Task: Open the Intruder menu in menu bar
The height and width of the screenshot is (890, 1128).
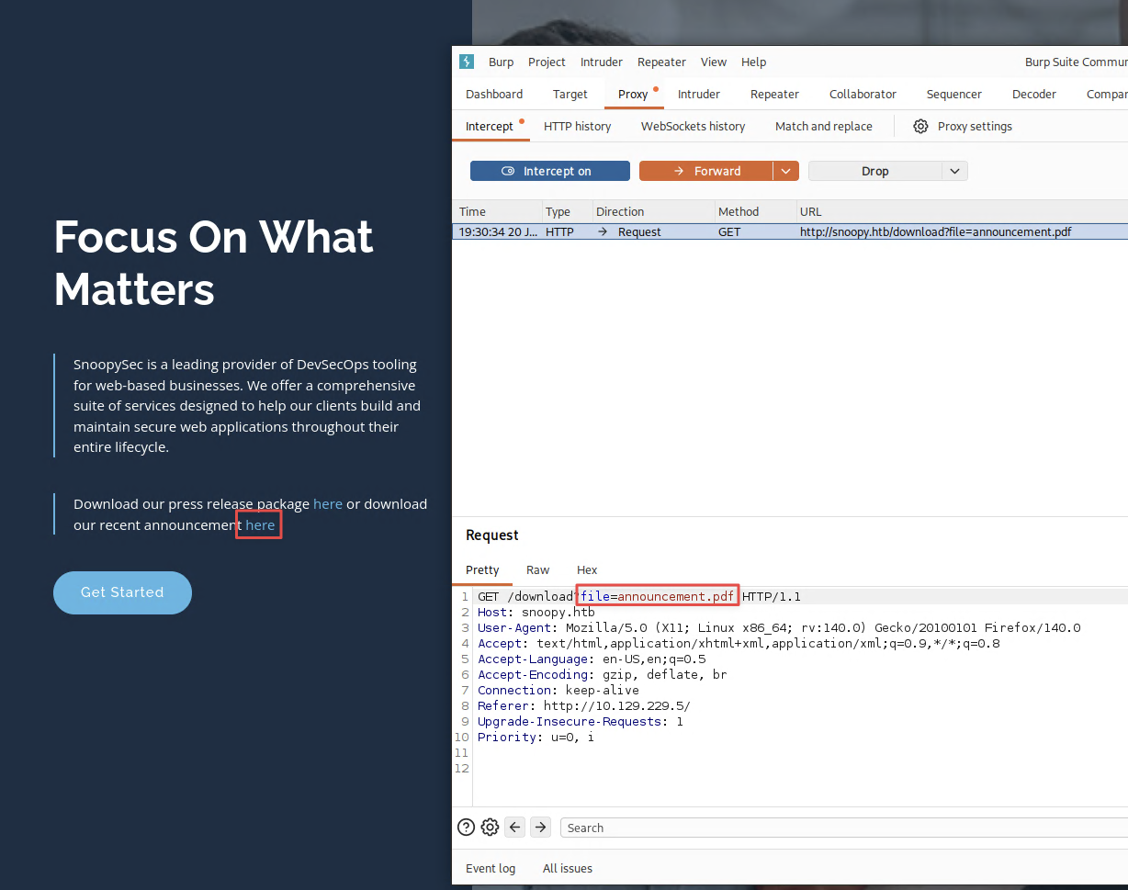Action: (x=602, y=62)
